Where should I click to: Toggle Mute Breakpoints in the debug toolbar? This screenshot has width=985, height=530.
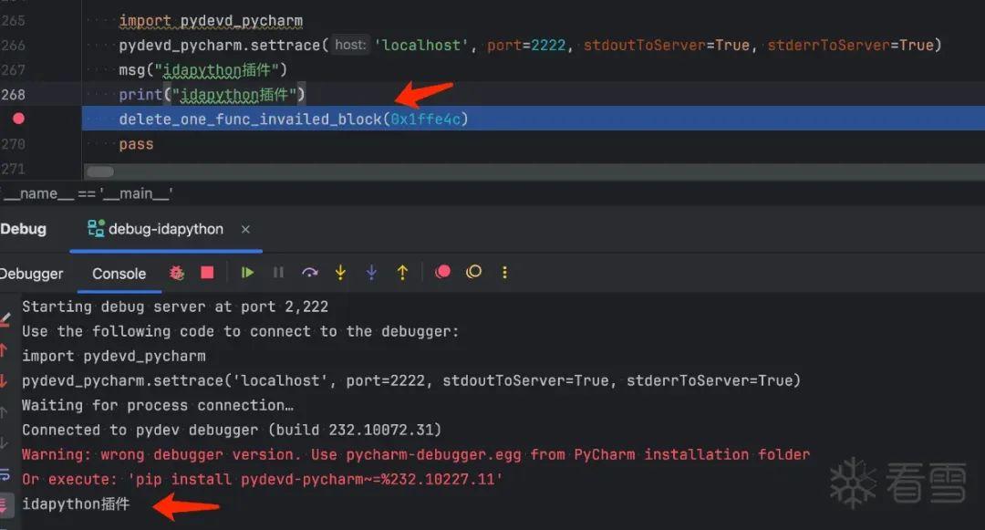click(473, 272)
